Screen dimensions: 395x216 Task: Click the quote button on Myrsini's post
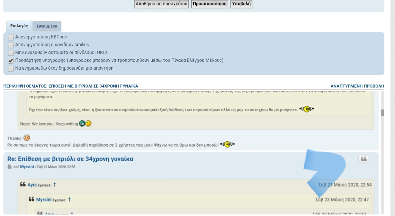364,159
